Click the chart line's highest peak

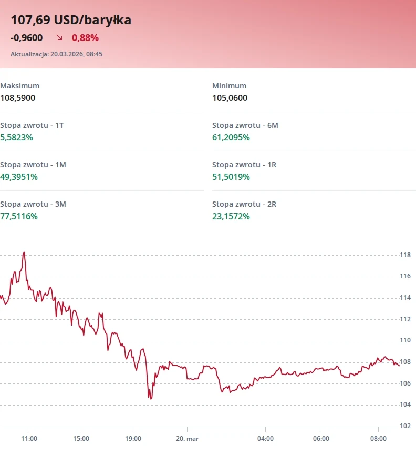pos(24,252)
